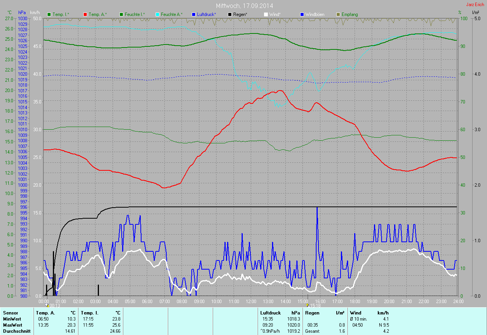Screen dimensions: 487x335
Task: Click the wind average value "4.2"
Action: tap(386, 331)
